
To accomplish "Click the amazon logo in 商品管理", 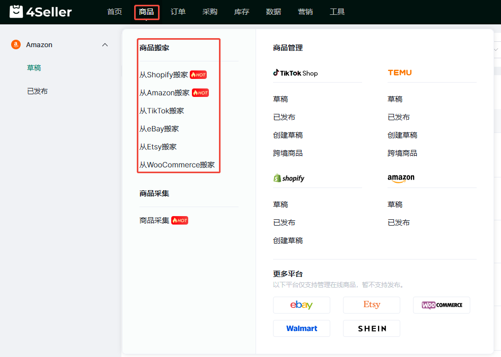I will pyautogui.click(x=401, y=178).
